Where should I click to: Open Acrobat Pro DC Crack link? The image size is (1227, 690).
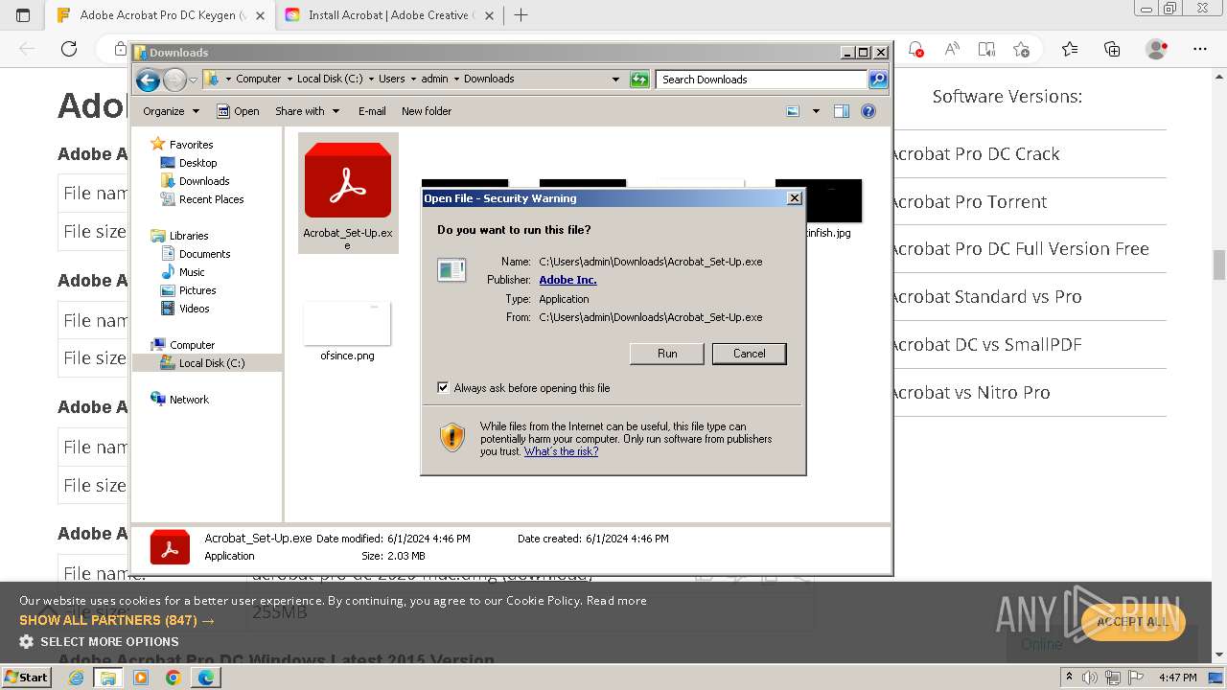pyautogui.click(x=975, y=154)
